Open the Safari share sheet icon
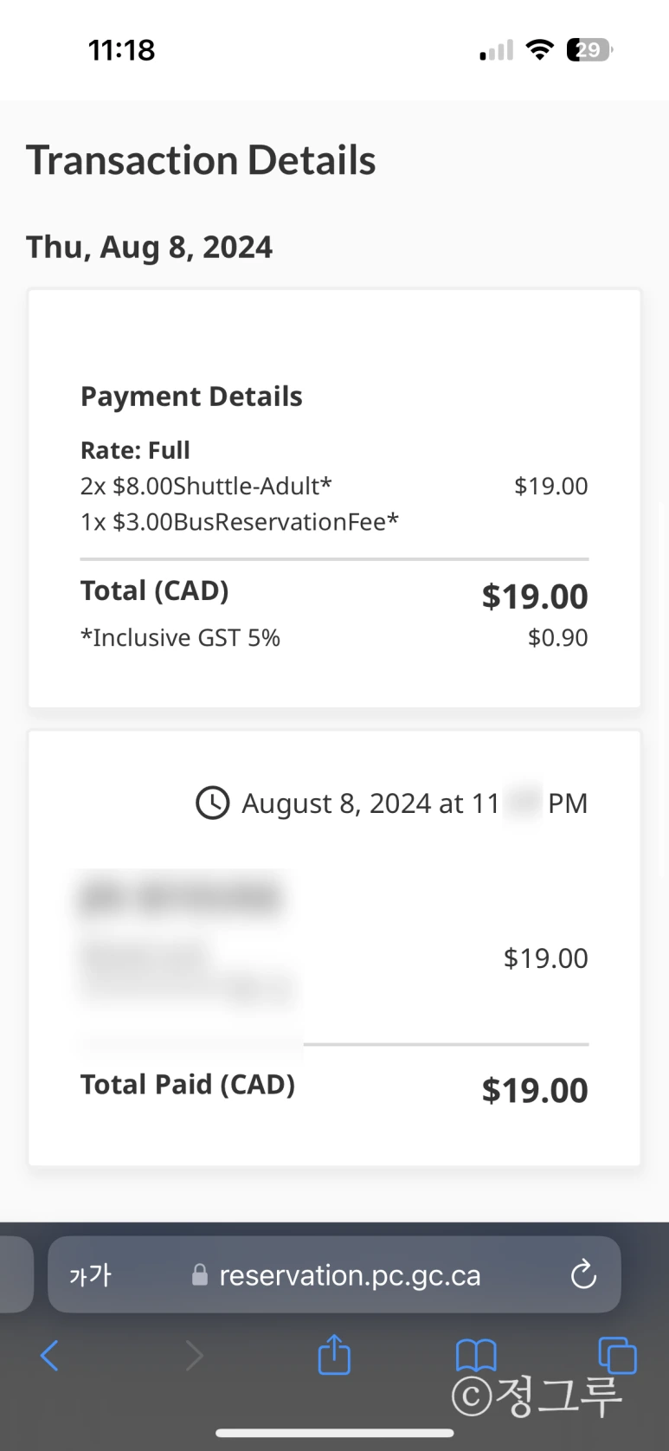 click(334, 1354)
